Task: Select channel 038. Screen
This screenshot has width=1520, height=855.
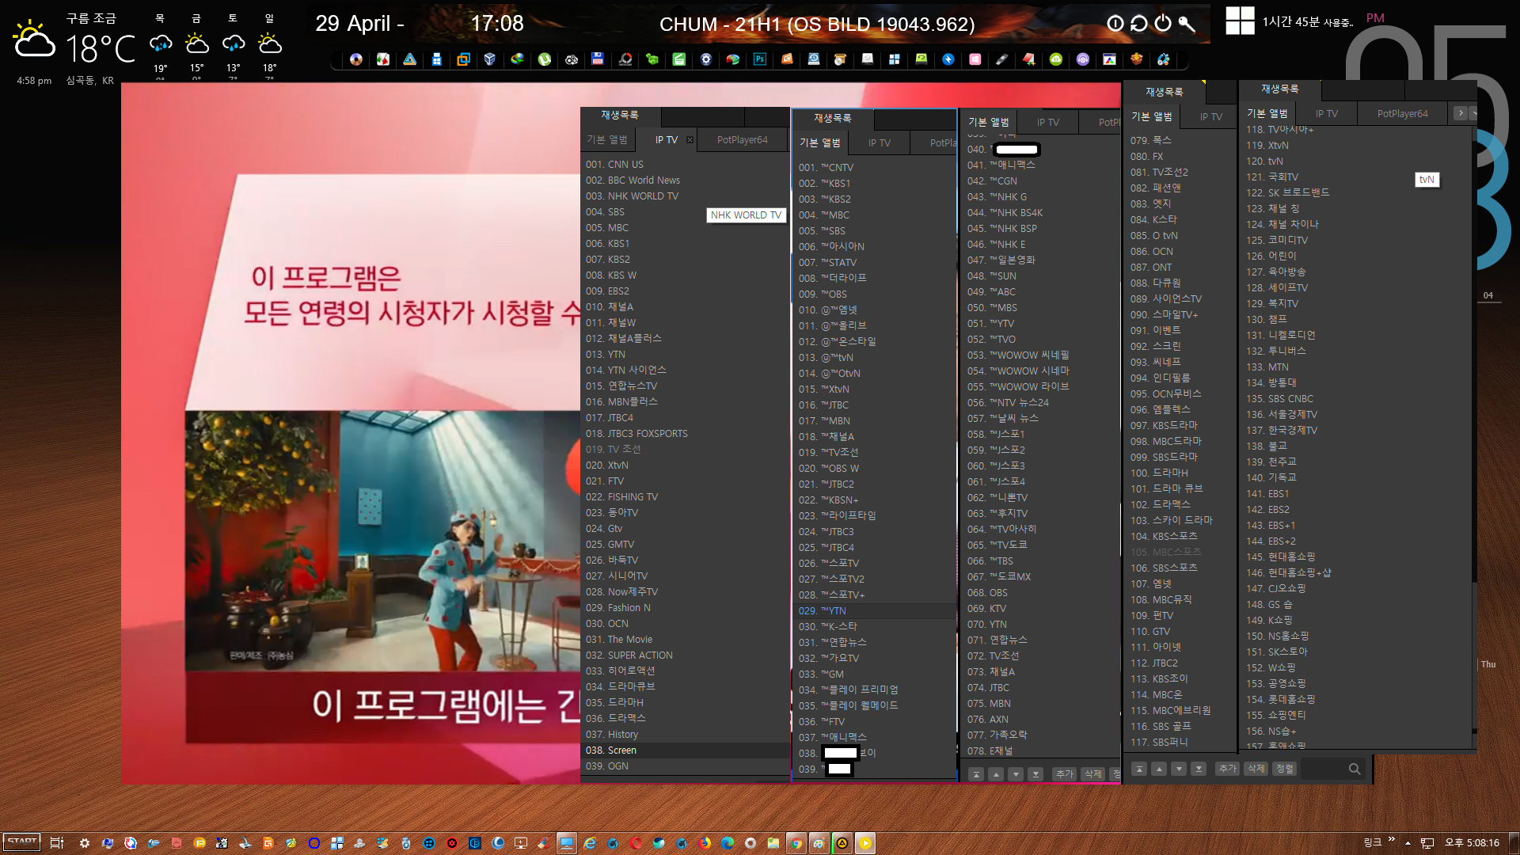Action: pos(685,750)
